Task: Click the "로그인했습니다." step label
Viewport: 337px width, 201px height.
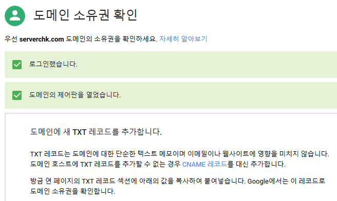Action: (53, 64)
